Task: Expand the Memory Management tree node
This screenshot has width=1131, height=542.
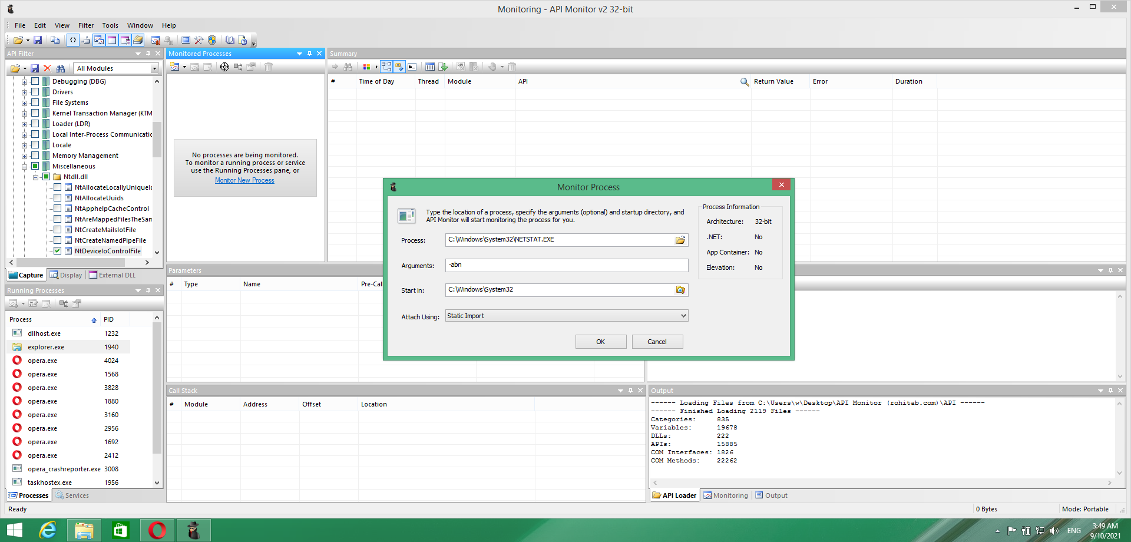Action: 24,156
